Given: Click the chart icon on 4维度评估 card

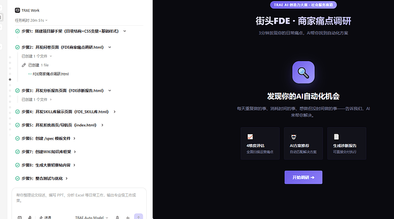Looking at the screenshot, I should [250, 137].
